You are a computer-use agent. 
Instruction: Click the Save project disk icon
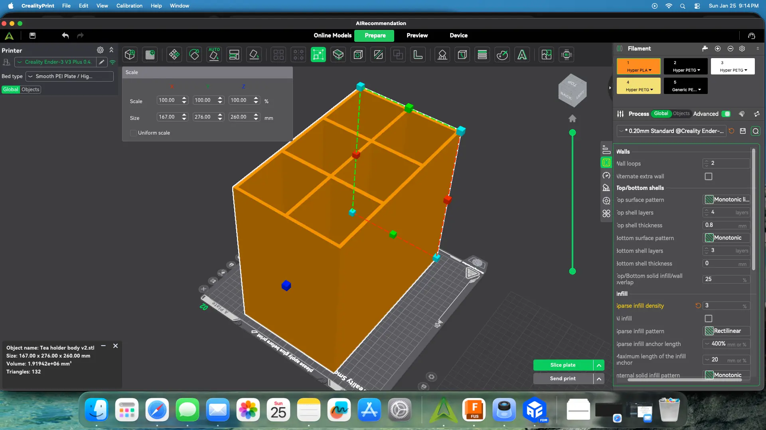pyautogui.click(x=33, y=35)
